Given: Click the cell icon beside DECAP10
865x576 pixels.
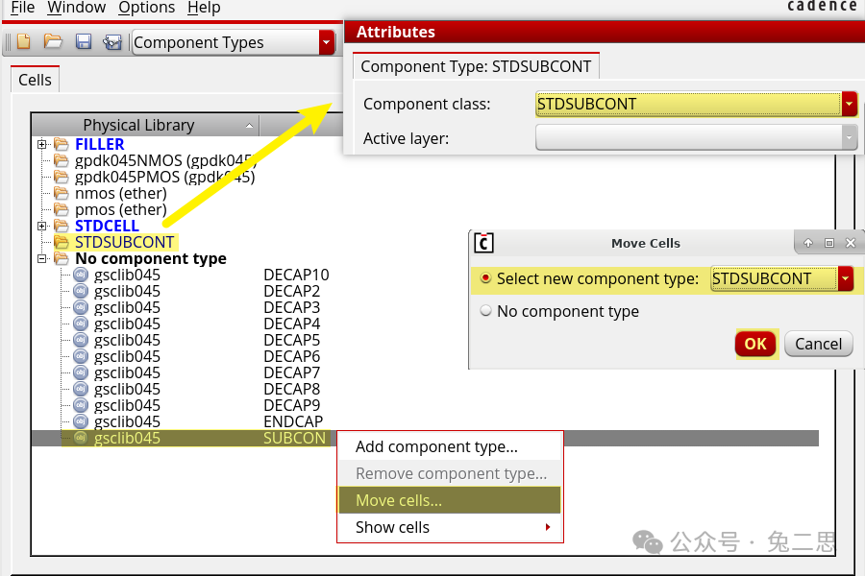Looking at the screenshot, I should [80, 275].
